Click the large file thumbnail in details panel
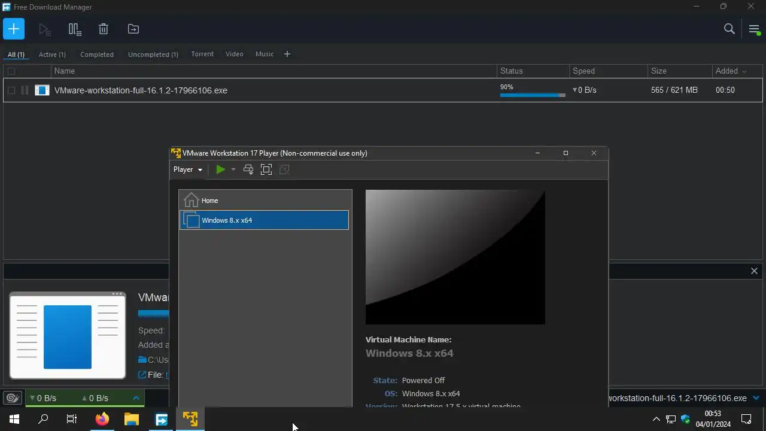The image size is (766, 431). click(x=68, y=336)
